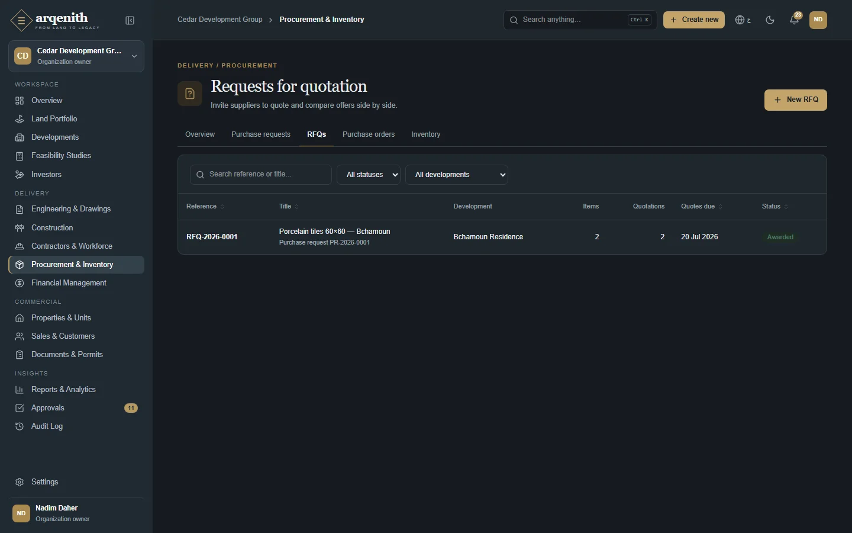Open RFQ-2026-0001 reference link

point(212,237)
